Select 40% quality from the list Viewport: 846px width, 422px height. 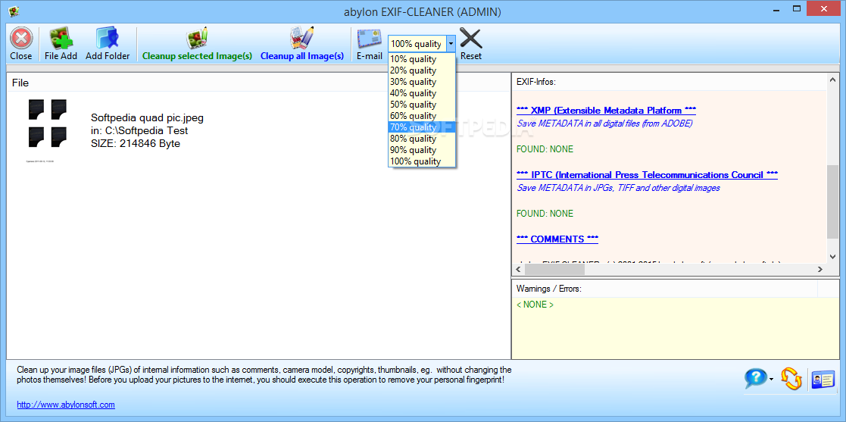422,93
